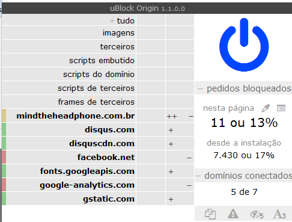Toggle the warning triangle large-media switch
This screenshot has width=292, height=222.
point(233,214)
